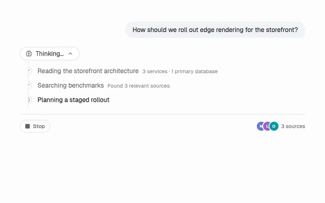
Task: Open the teal "O" source avatar
Action: [x=274, y=126]
